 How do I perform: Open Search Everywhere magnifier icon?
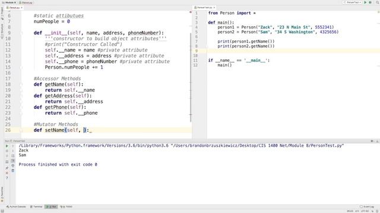[378, 2]
